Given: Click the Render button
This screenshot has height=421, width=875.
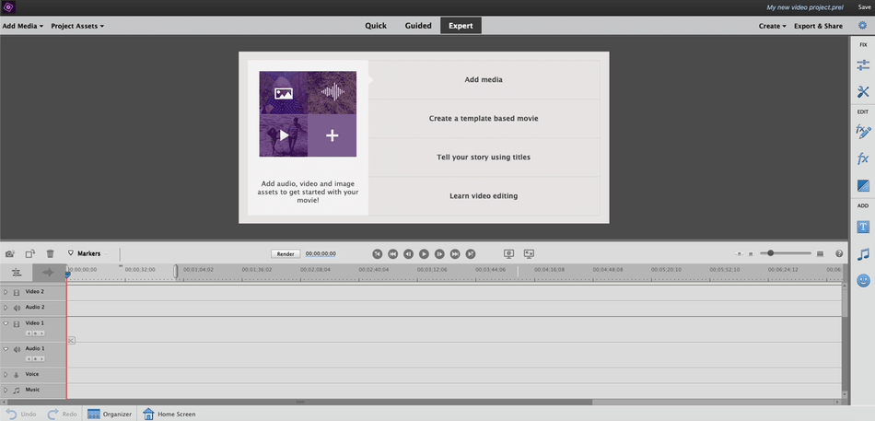Looking at the screenshot, I should click(286, 253).
